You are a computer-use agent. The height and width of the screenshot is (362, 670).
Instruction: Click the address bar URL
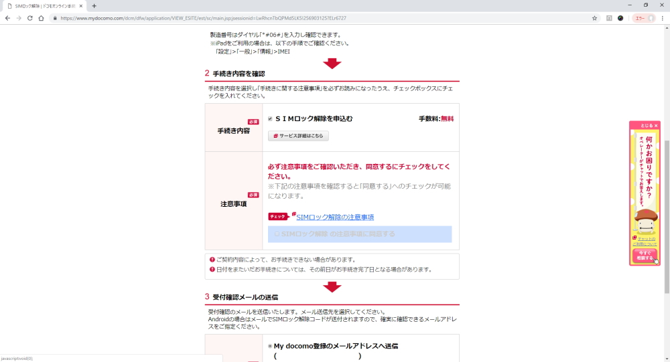pyautogui.click(x=203, y=18)
